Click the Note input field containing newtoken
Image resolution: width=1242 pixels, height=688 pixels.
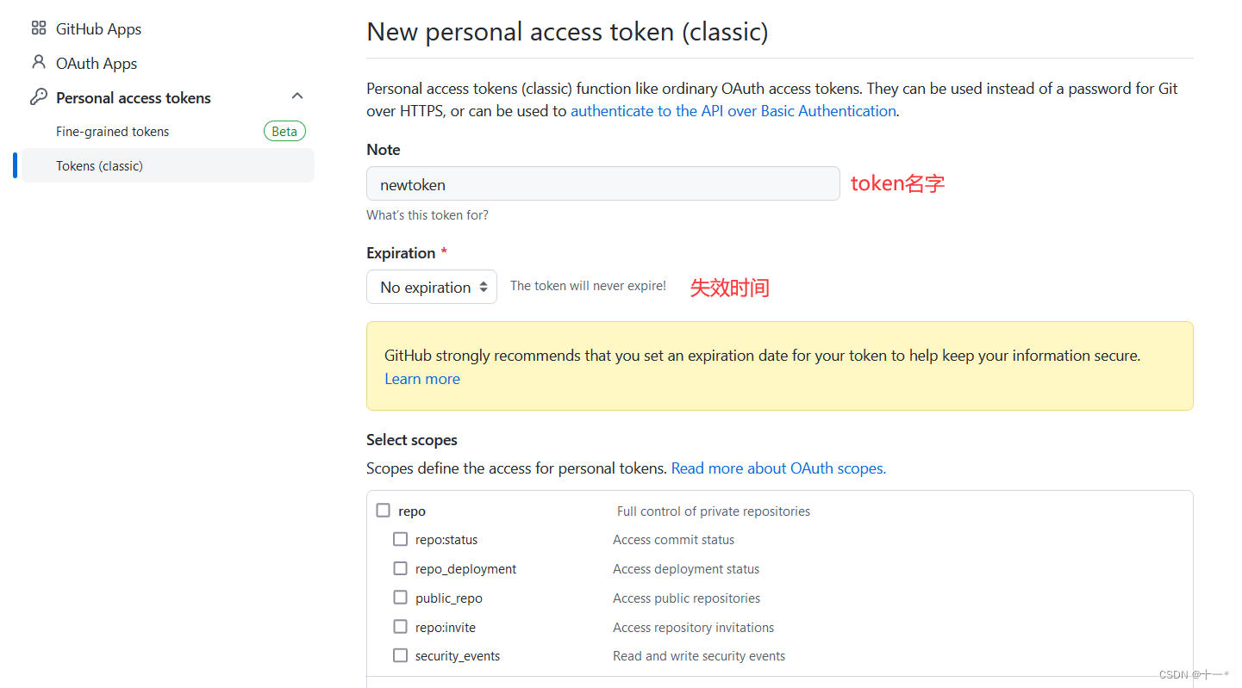click(x=602, y=184)
